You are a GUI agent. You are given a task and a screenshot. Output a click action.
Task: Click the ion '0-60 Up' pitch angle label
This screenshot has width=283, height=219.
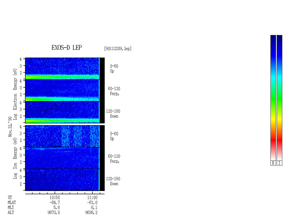pos(114,136)
